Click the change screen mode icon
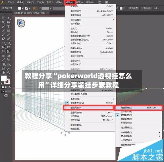 click(6, 96)
